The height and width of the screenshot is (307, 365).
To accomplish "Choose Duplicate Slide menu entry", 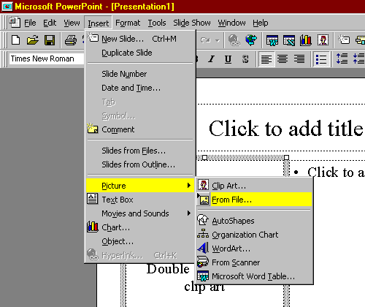I will (140, 53).
